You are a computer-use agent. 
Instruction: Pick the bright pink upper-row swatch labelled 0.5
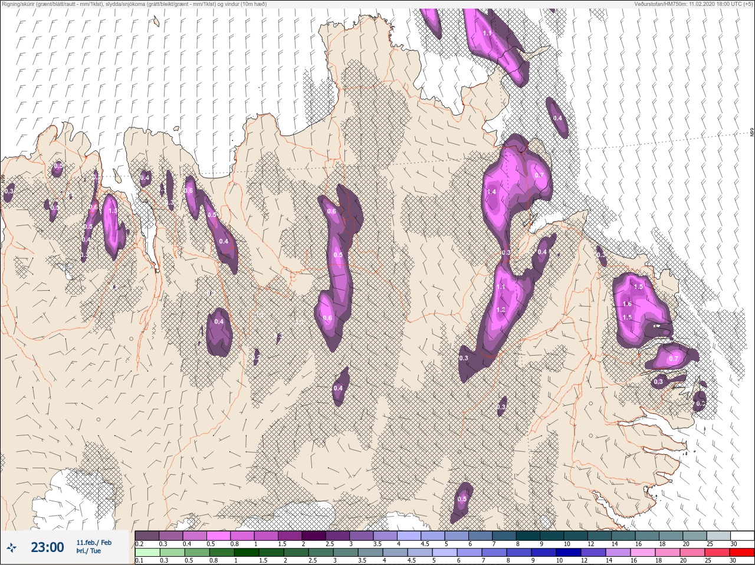click(218, 536)
